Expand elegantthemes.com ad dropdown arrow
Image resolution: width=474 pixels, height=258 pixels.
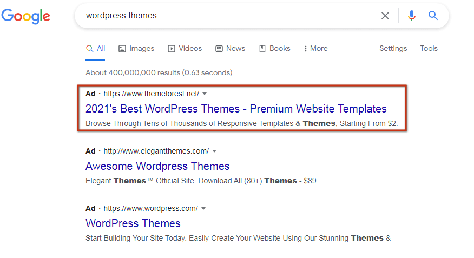click(x=214, y=151)
